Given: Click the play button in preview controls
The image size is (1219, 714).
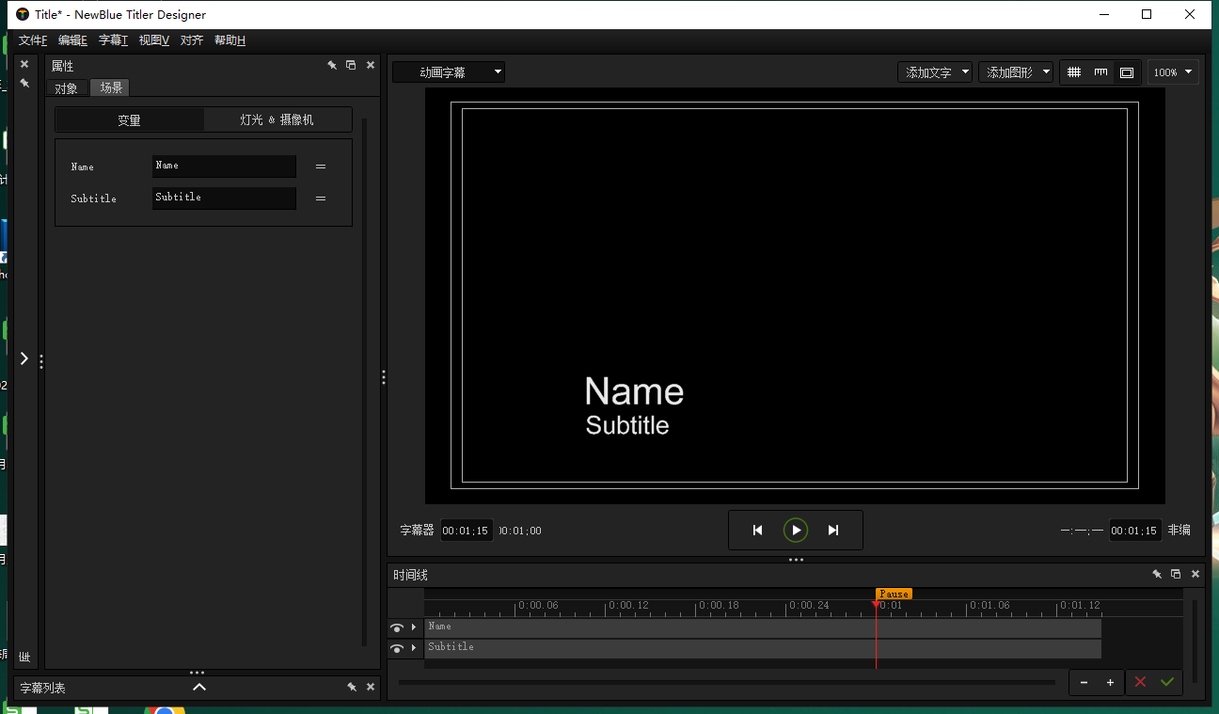Looking at the screenshot, I should 796,531.
